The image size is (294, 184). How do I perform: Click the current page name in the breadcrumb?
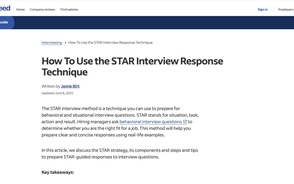coord(110,43)
